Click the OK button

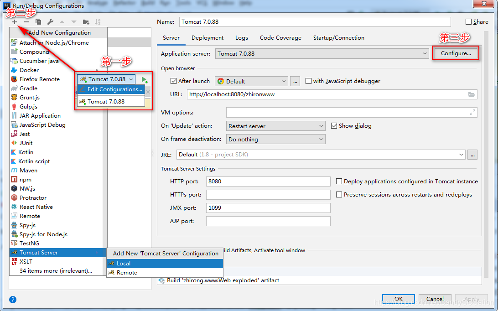click(x=398, y=299)
